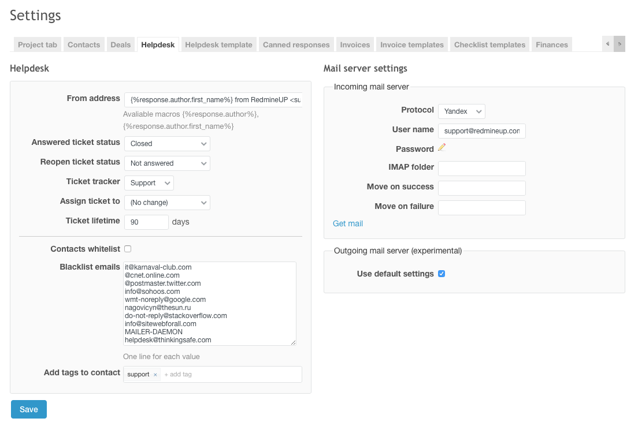Click the left arrow to scroll tabs
The image size is (638, 422).
(607, 44)
